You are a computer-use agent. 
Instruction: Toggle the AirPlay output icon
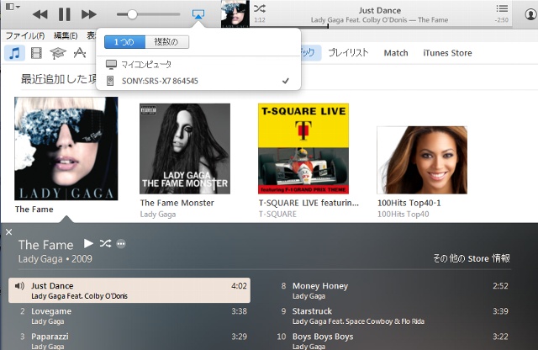[198, 14]
